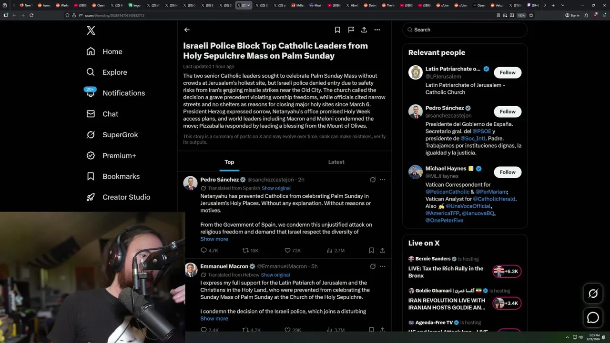Screen dimensions: 610x343
Task: Show original text of Macron's post
Action: (275, 275)
